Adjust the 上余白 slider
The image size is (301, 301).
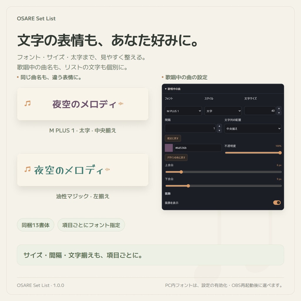coord(223,172)
